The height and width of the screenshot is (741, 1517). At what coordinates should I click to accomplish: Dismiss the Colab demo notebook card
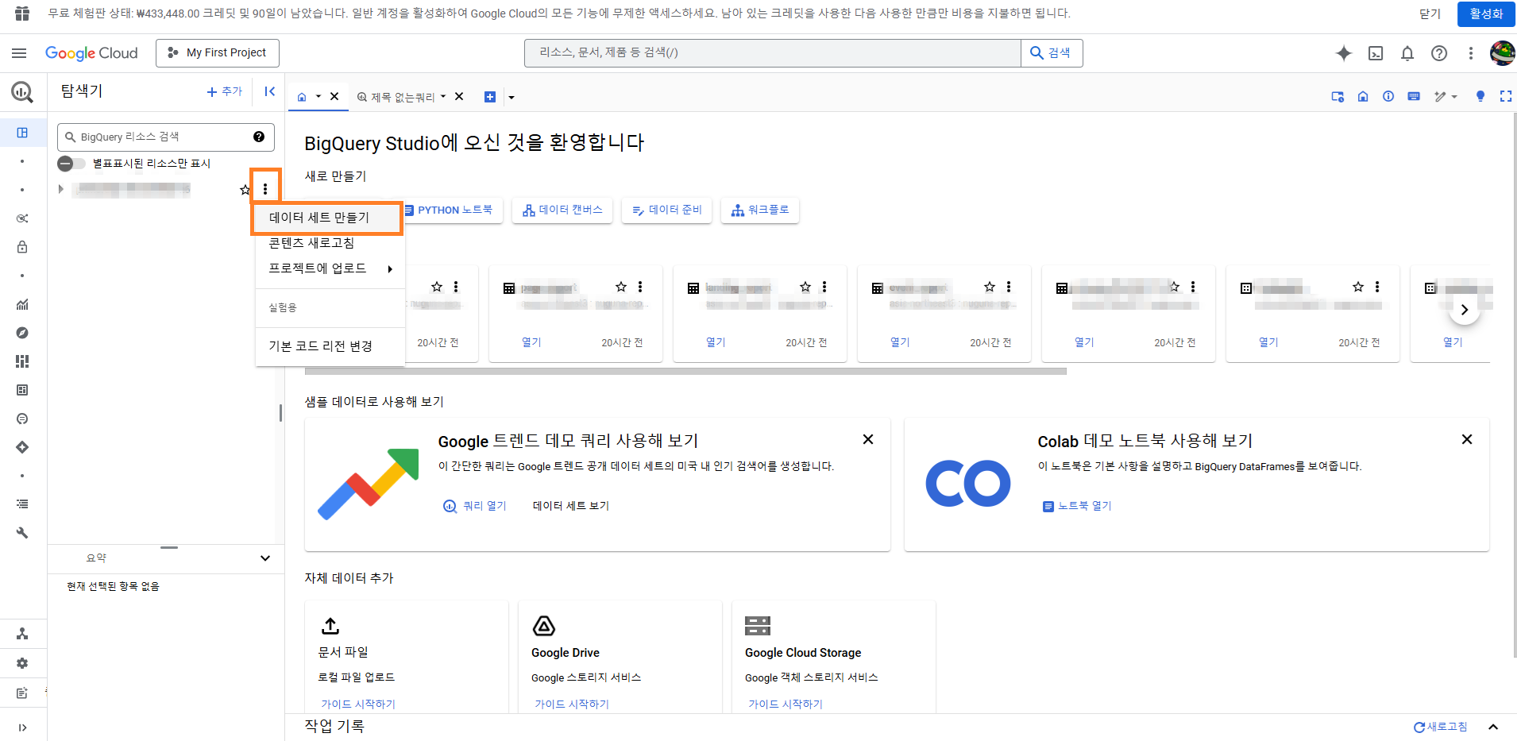(x=1467, y=439)
